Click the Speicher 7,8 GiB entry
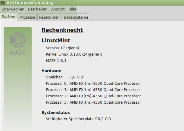 pyautogui.click(x=64, y=77)
